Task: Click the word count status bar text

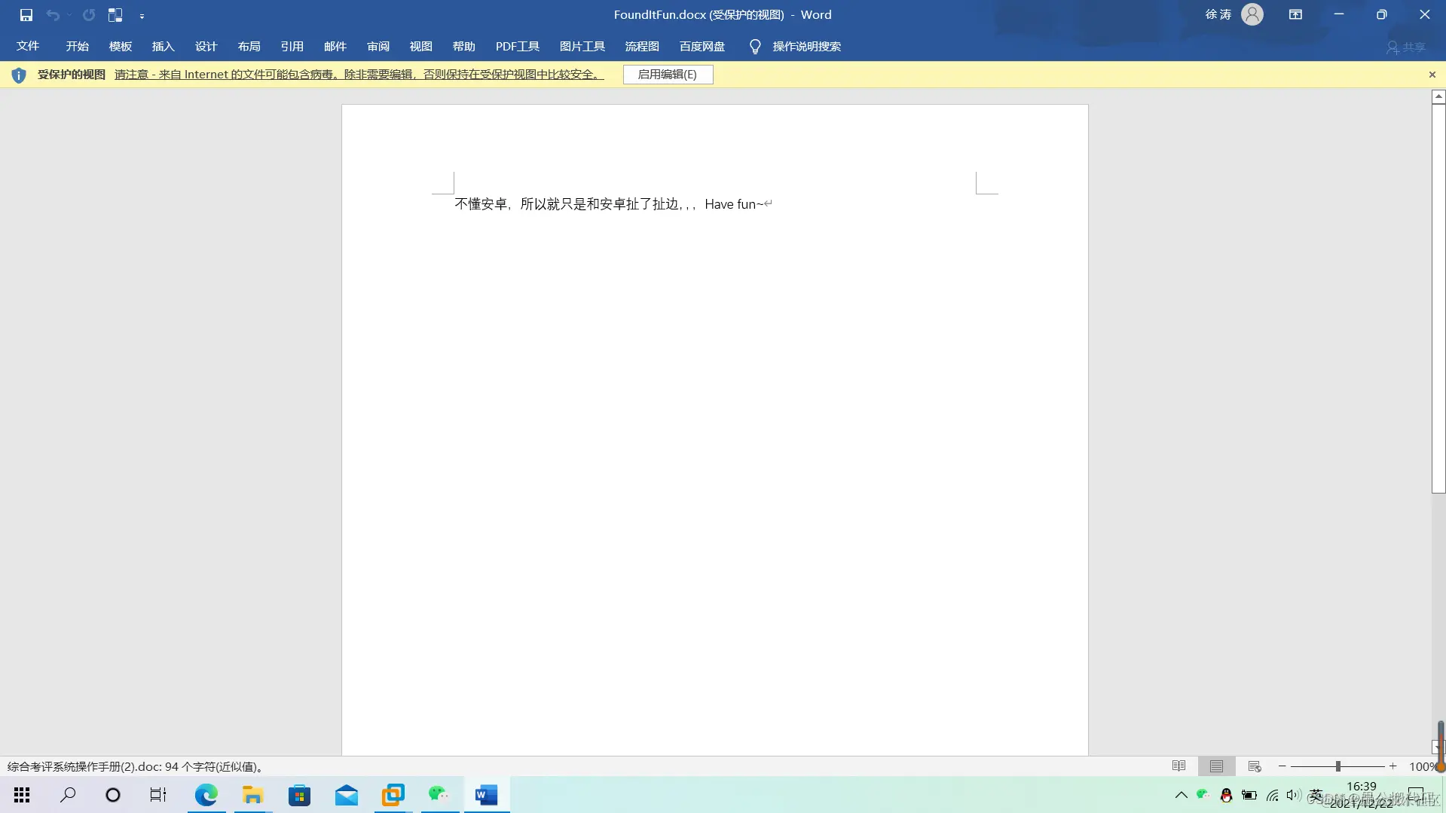Action: point(136,766)
